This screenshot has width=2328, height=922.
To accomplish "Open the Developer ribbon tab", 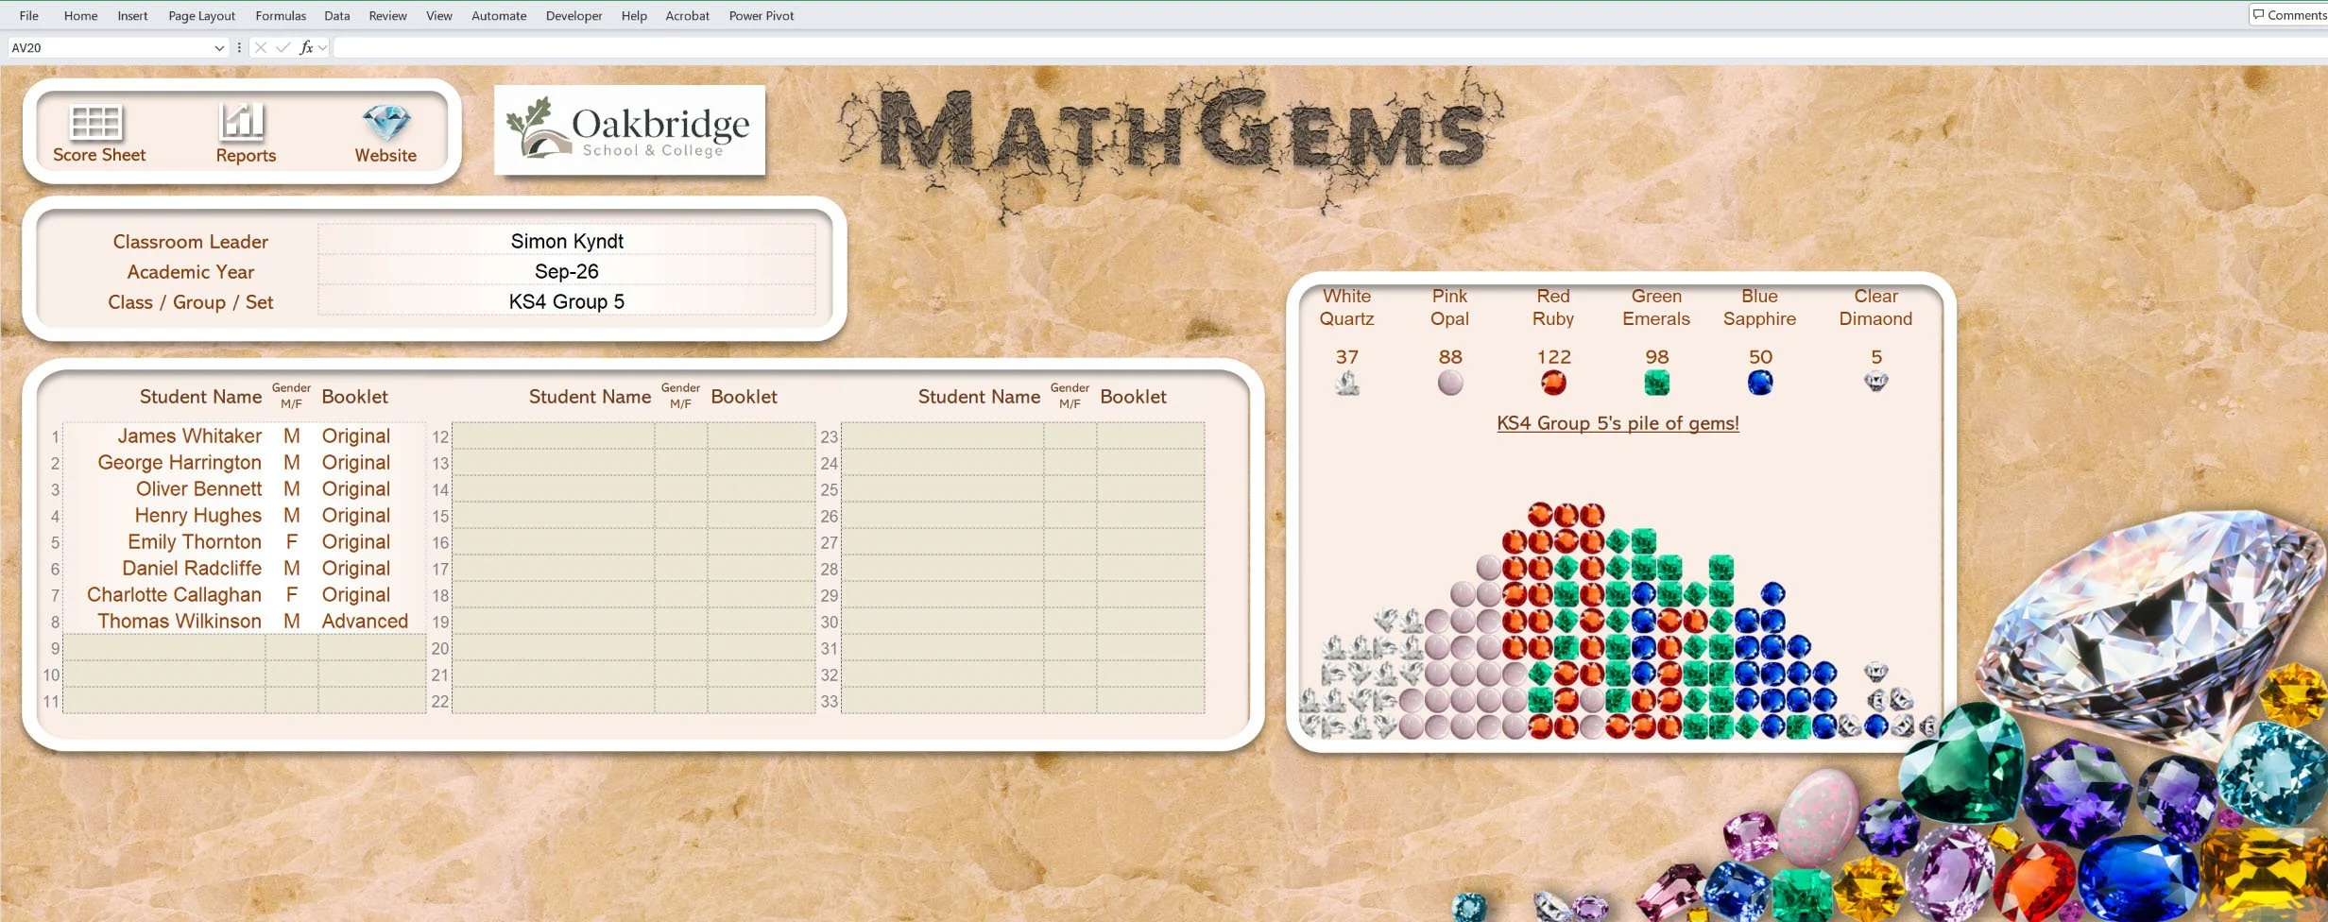I will pos(573,15).
